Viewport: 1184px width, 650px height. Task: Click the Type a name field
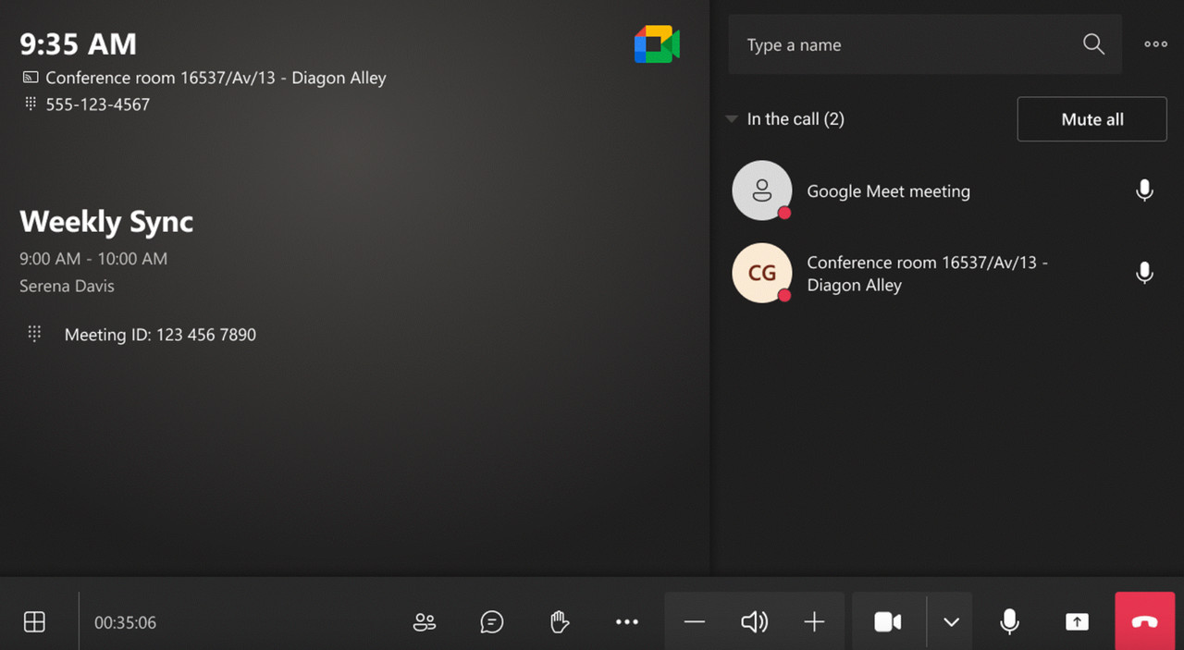click(x=906, y=44)
